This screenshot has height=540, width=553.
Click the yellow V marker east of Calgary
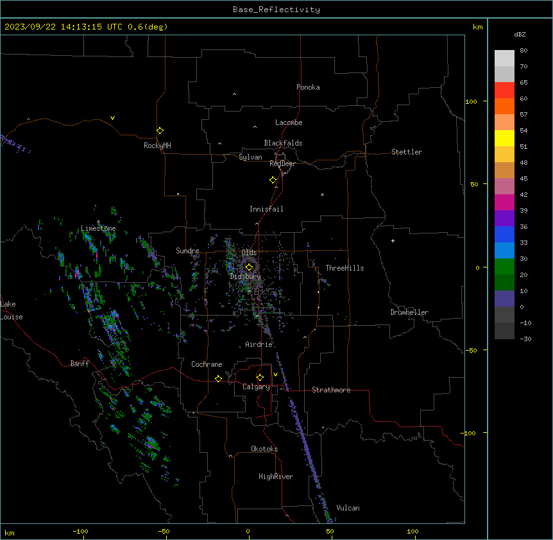click(x=275, y=375)
